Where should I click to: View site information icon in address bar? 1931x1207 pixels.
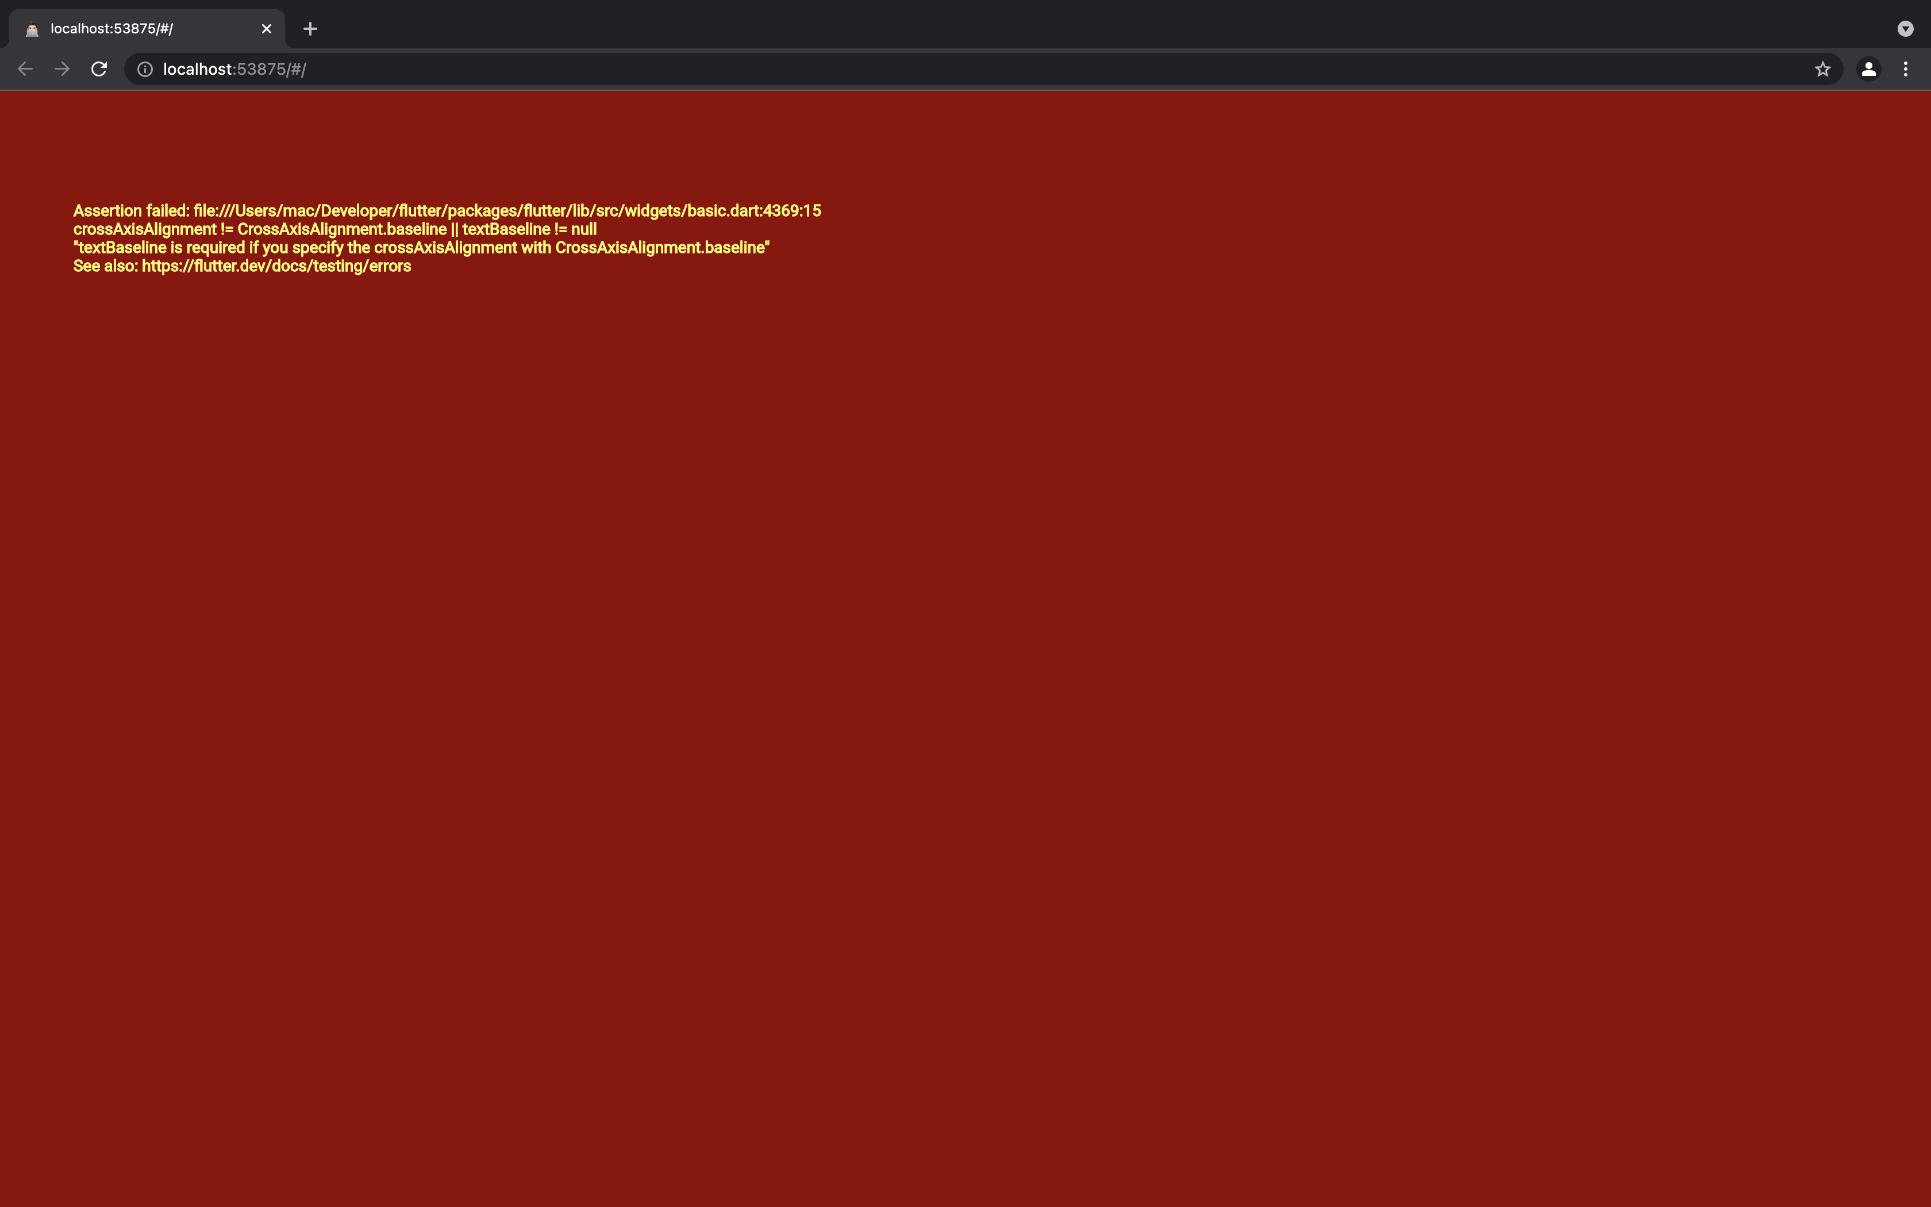tap(145, 70)
